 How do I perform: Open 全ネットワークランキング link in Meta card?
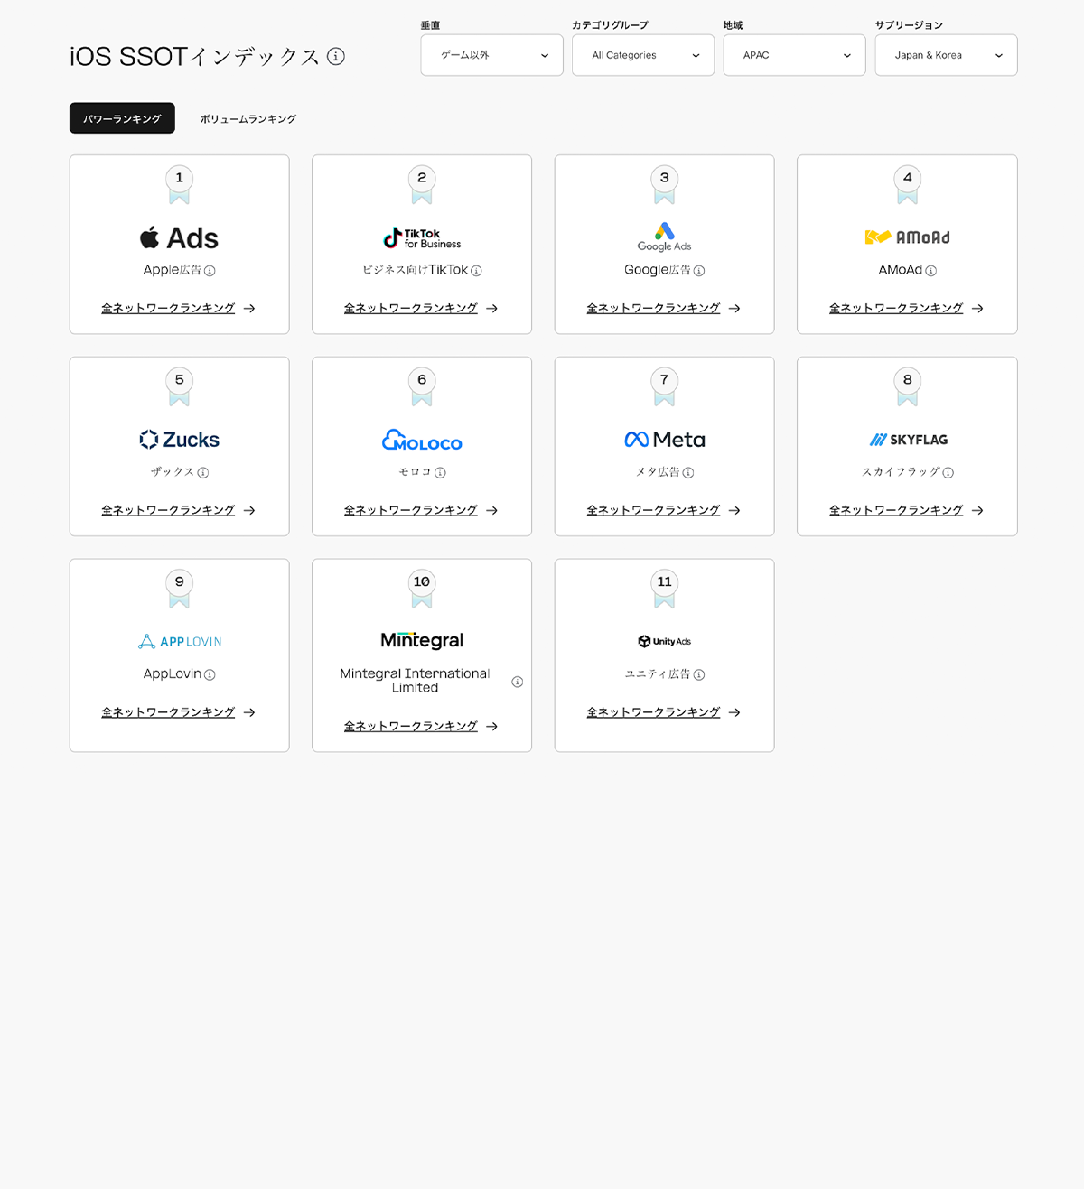coord(653,511)
